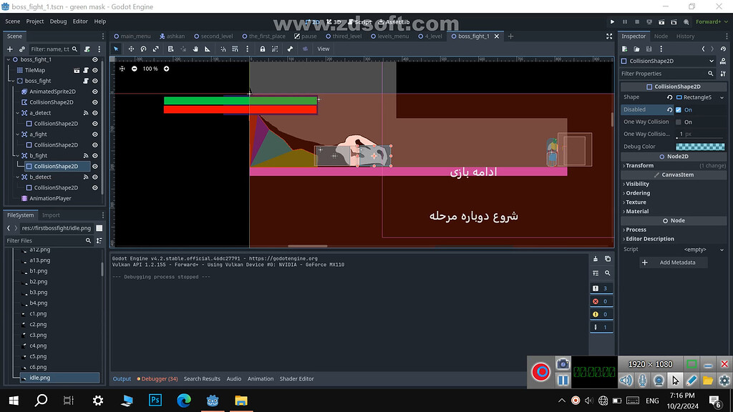The height and width of the screenshot is (412, 733).
Task: Toggle distraction free mode icon
Action: (x=609, y=36)
